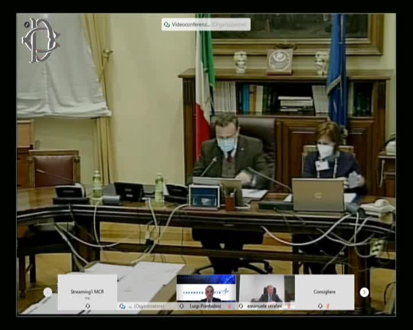Click the pin icon in the top-left corner
The height and width of the screenshot is (330, 413).
tap(26, 25)
